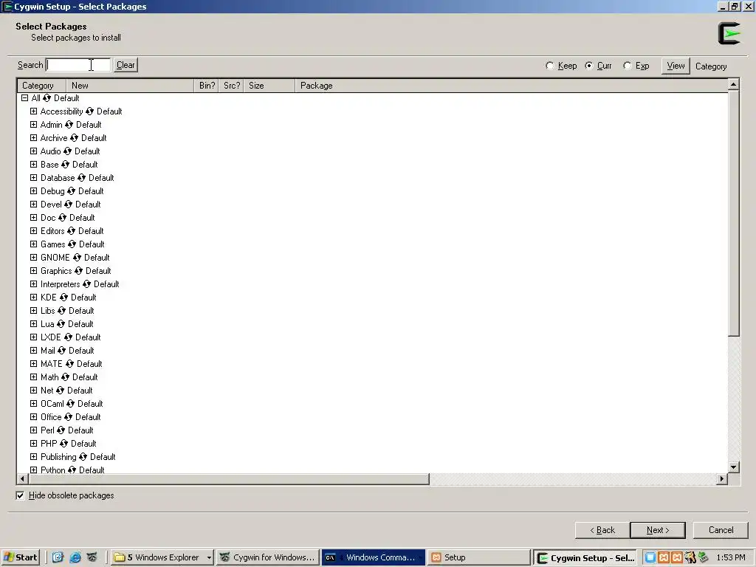Click the cycle icon next to Editors
Screen dimensions: 756x567
click(x=72, y=231)
